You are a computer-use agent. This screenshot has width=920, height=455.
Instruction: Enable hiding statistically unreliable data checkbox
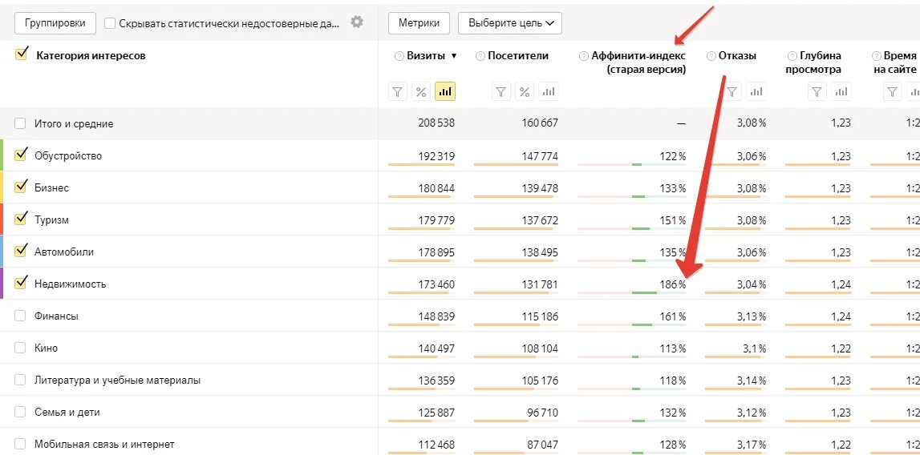110,24
